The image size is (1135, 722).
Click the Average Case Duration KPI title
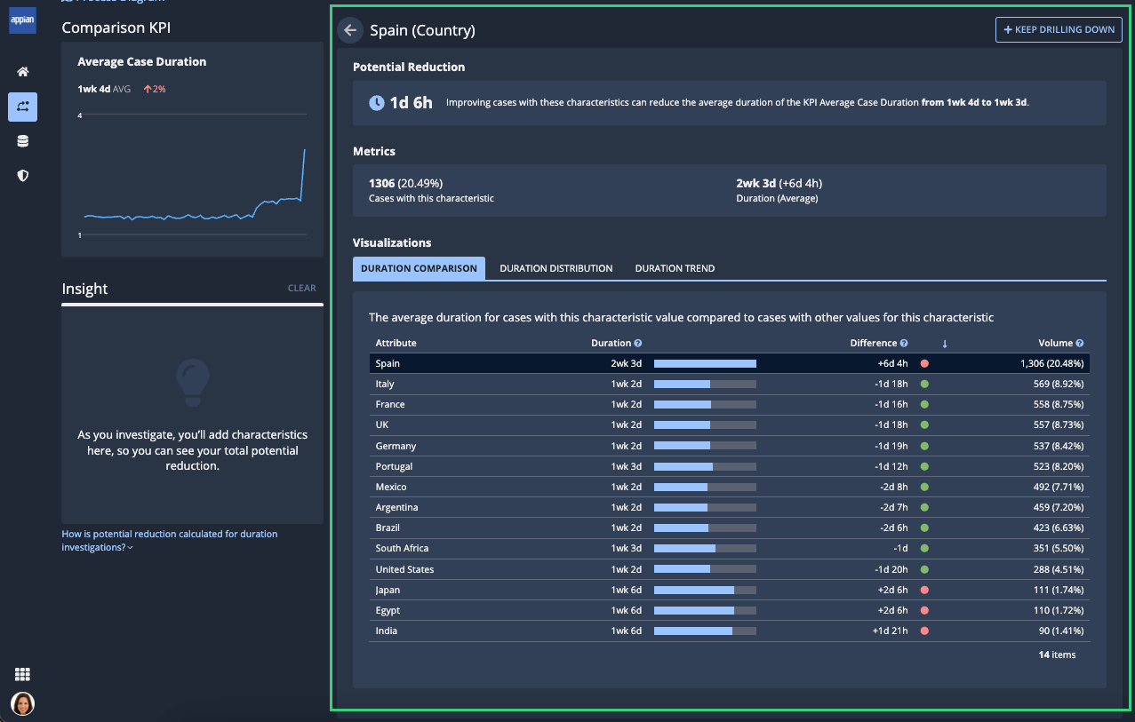coord(142,61)
